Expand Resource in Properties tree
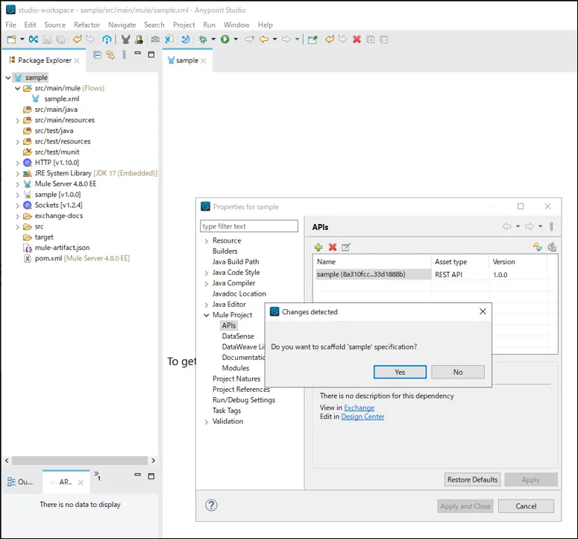This screenshot has width=578, height=539. pyautogui.click(x=207, y=241)
